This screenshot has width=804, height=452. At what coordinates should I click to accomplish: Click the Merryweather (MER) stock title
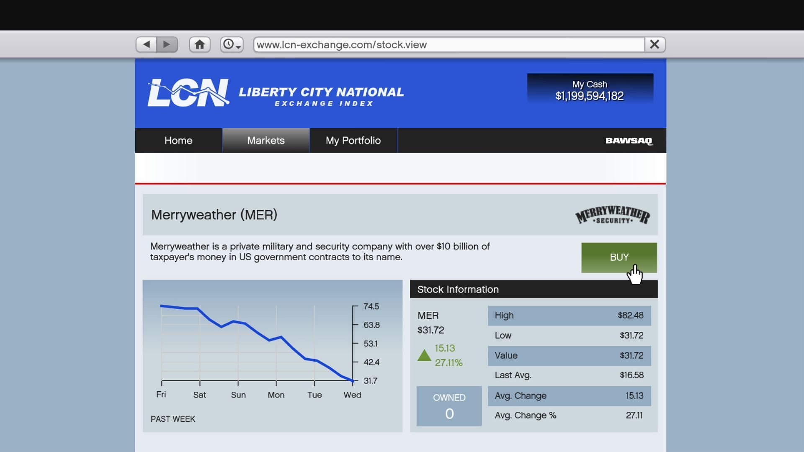coord(214,215)
